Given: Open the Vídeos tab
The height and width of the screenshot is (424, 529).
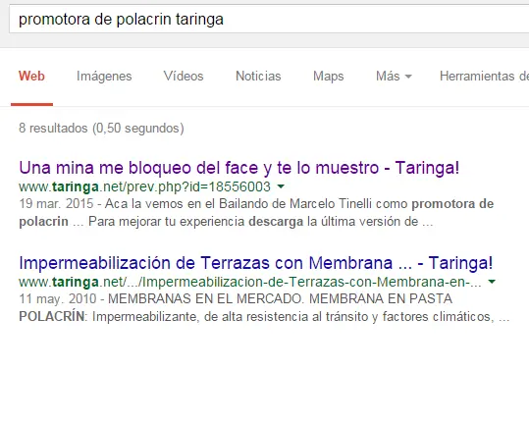Looking at the screenshot, I should [x=184, y=77].
